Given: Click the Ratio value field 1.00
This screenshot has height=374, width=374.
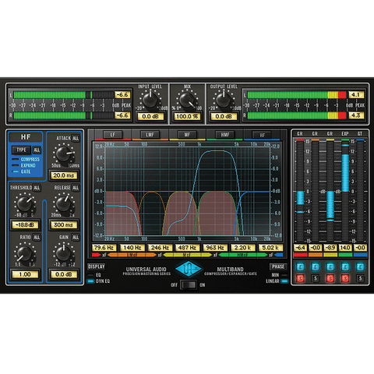Looking at the screenshot, I should coord(25,274).
